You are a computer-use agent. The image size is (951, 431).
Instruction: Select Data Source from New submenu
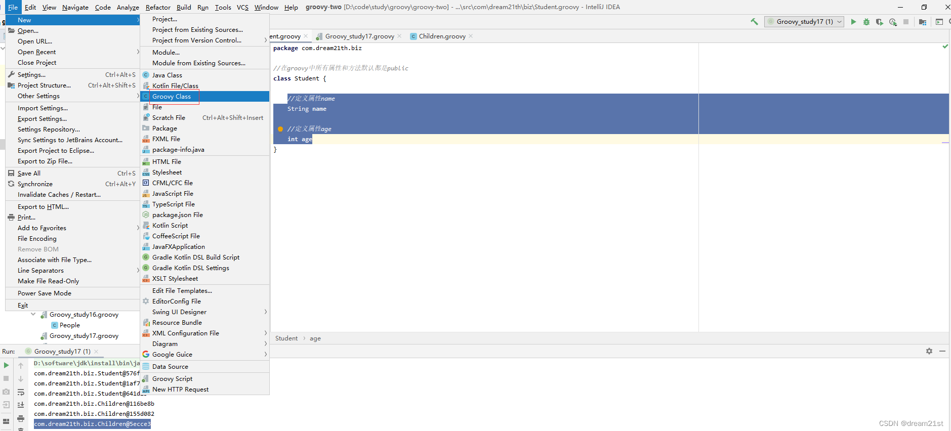tap(204, 366)
